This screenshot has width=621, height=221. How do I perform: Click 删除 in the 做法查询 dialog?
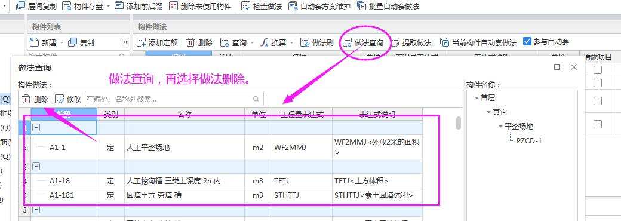click(x=35, y=99)
